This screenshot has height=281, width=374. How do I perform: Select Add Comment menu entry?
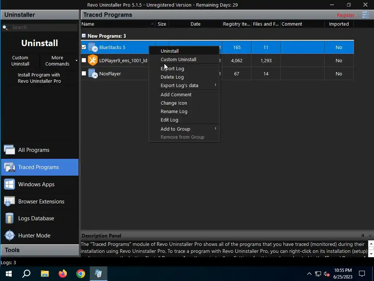(184, 94)
